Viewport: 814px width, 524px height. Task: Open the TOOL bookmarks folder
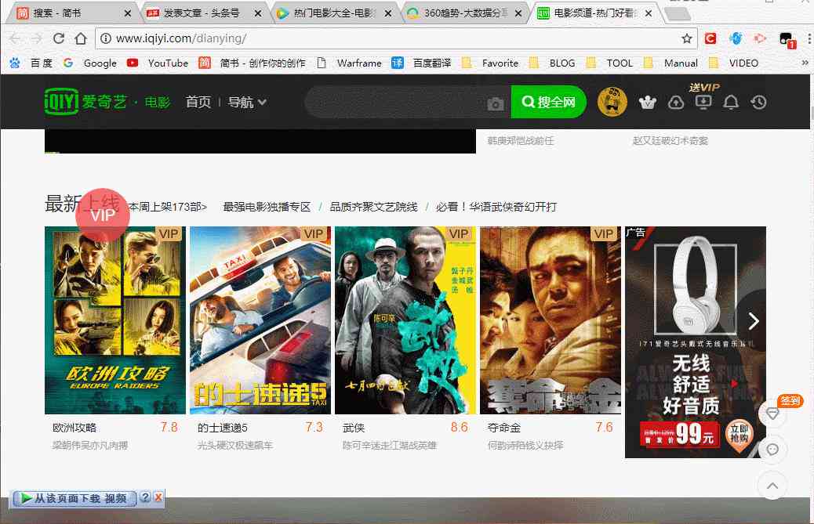click(x=609, y=63)
